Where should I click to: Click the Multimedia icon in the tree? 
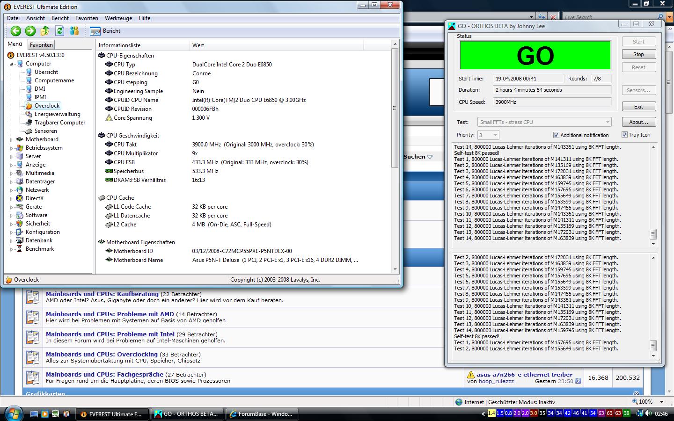[x=20, y=173]
